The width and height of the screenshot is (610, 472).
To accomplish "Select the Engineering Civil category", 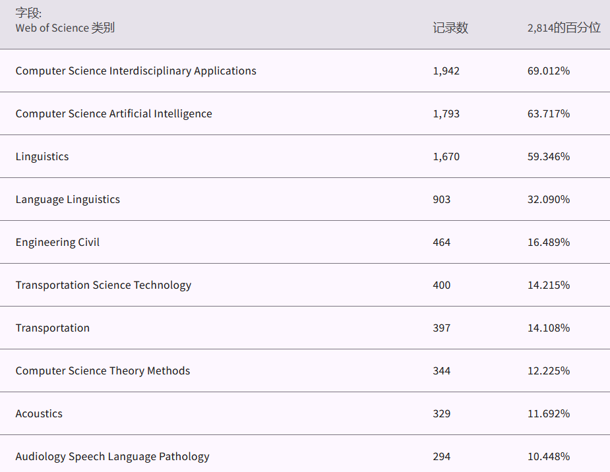I will click(57, 242).
